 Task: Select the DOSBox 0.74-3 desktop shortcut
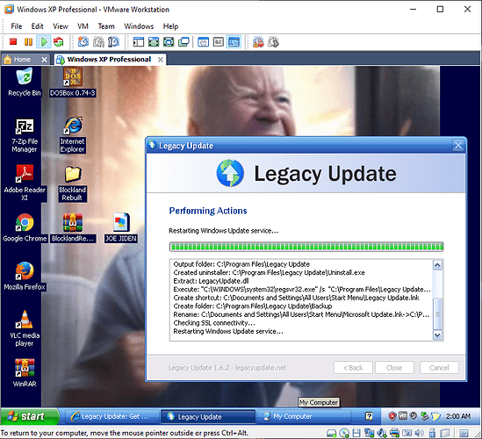pos(73,82)
